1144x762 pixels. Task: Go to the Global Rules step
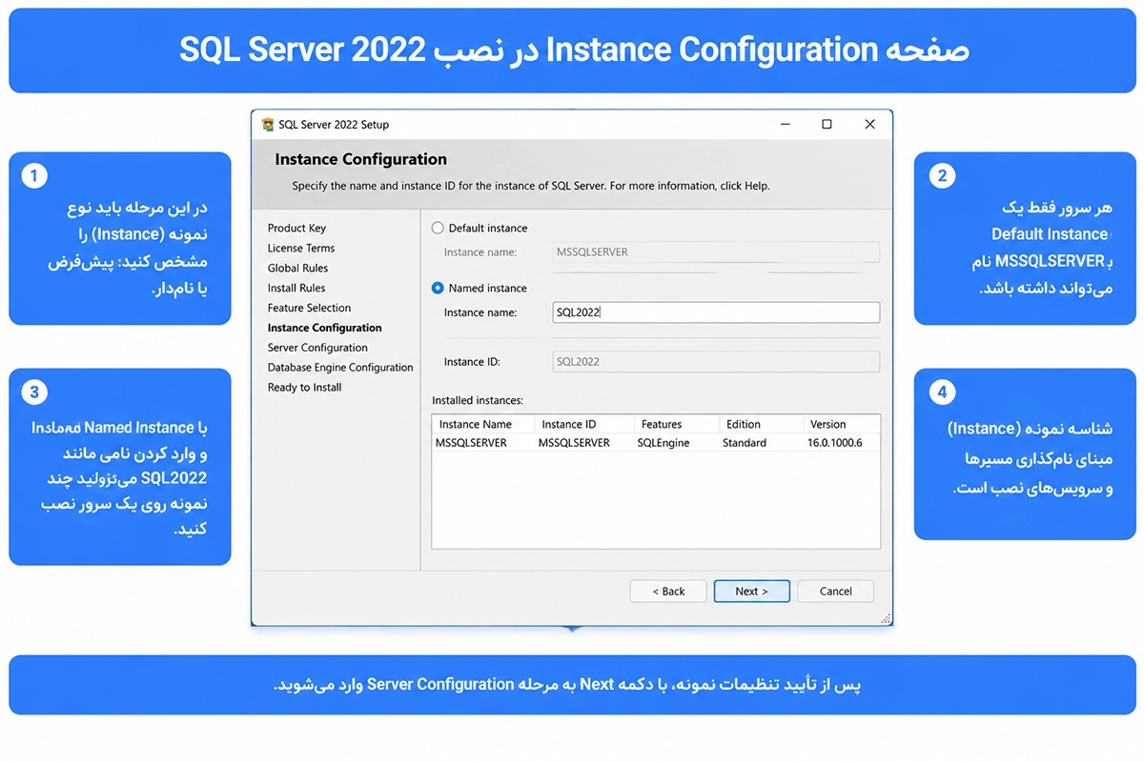(x=297, y=269)
